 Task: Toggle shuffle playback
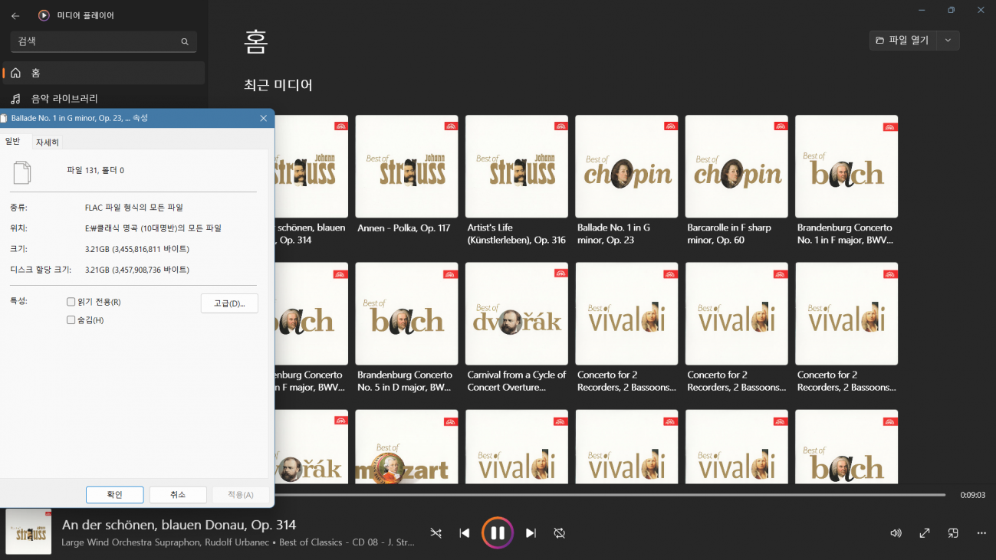436,533
